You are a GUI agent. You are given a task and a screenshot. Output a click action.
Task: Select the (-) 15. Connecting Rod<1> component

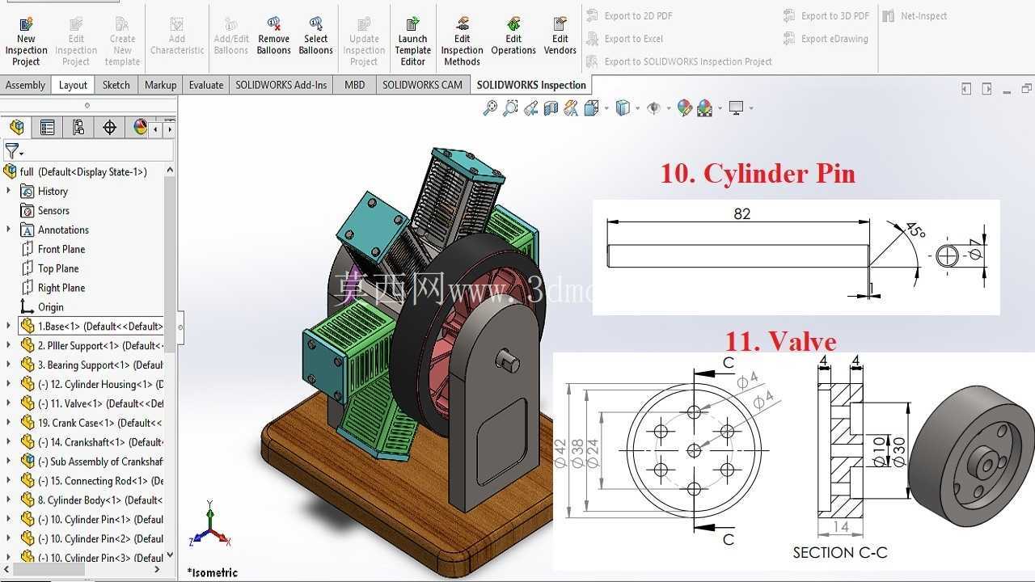pos(91,480)
